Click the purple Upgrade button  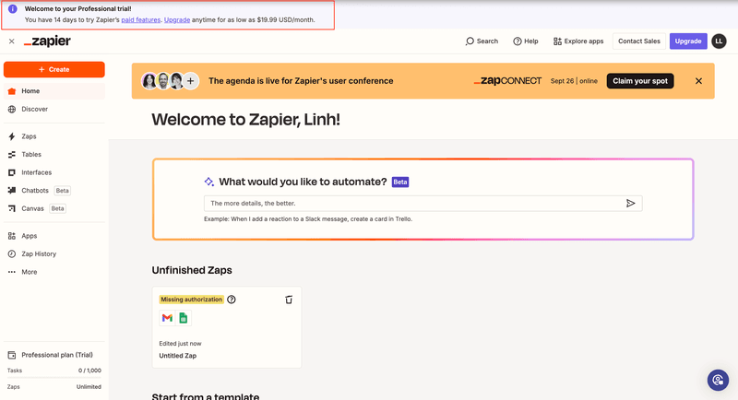click(x=687, y=41)
